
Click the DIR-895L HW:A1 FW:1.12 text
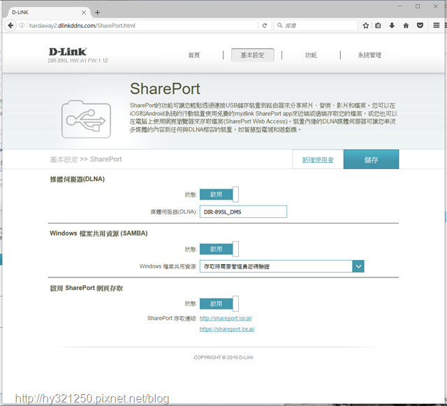point(78,61)
